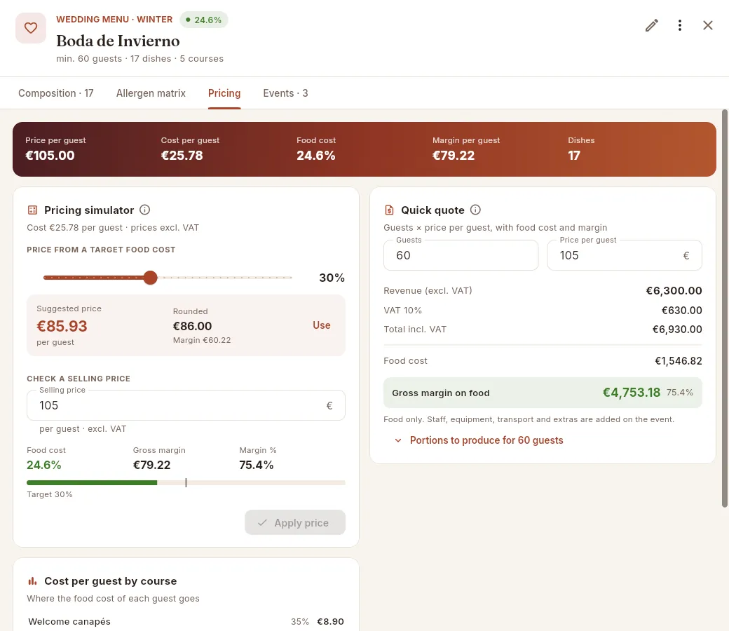Use the rounded €86.00 price
The width and height of the screenshot is (729, 631).
pyautogui.click(x=321, y=325)
